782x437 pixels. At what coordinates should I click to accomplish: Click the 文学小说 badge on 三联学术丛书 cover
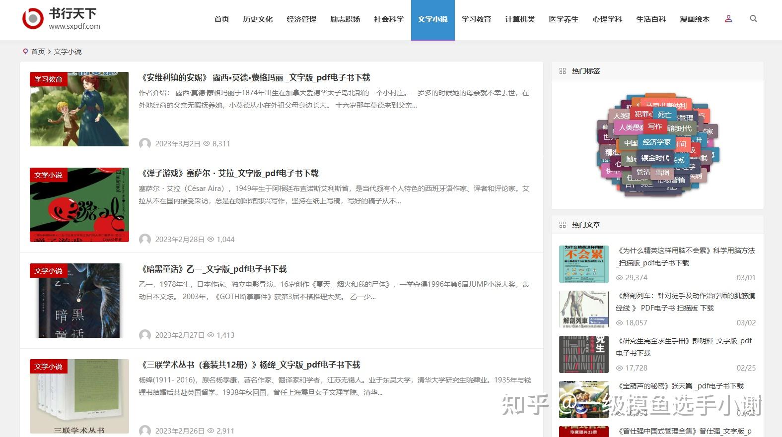click(x=48, y=367)
